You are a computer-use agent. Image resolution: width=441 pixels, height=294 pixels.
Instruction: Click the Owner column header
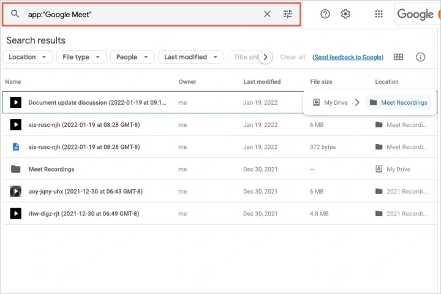pos(187,81)
